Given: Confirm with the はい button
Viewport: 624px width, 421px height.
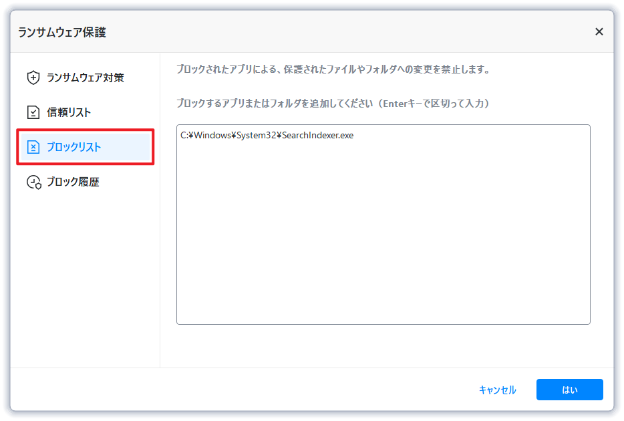Looking at the screenshot, I should [569, 390].
